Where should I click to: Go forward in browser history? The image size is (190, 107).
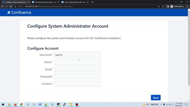click(7, 7)
